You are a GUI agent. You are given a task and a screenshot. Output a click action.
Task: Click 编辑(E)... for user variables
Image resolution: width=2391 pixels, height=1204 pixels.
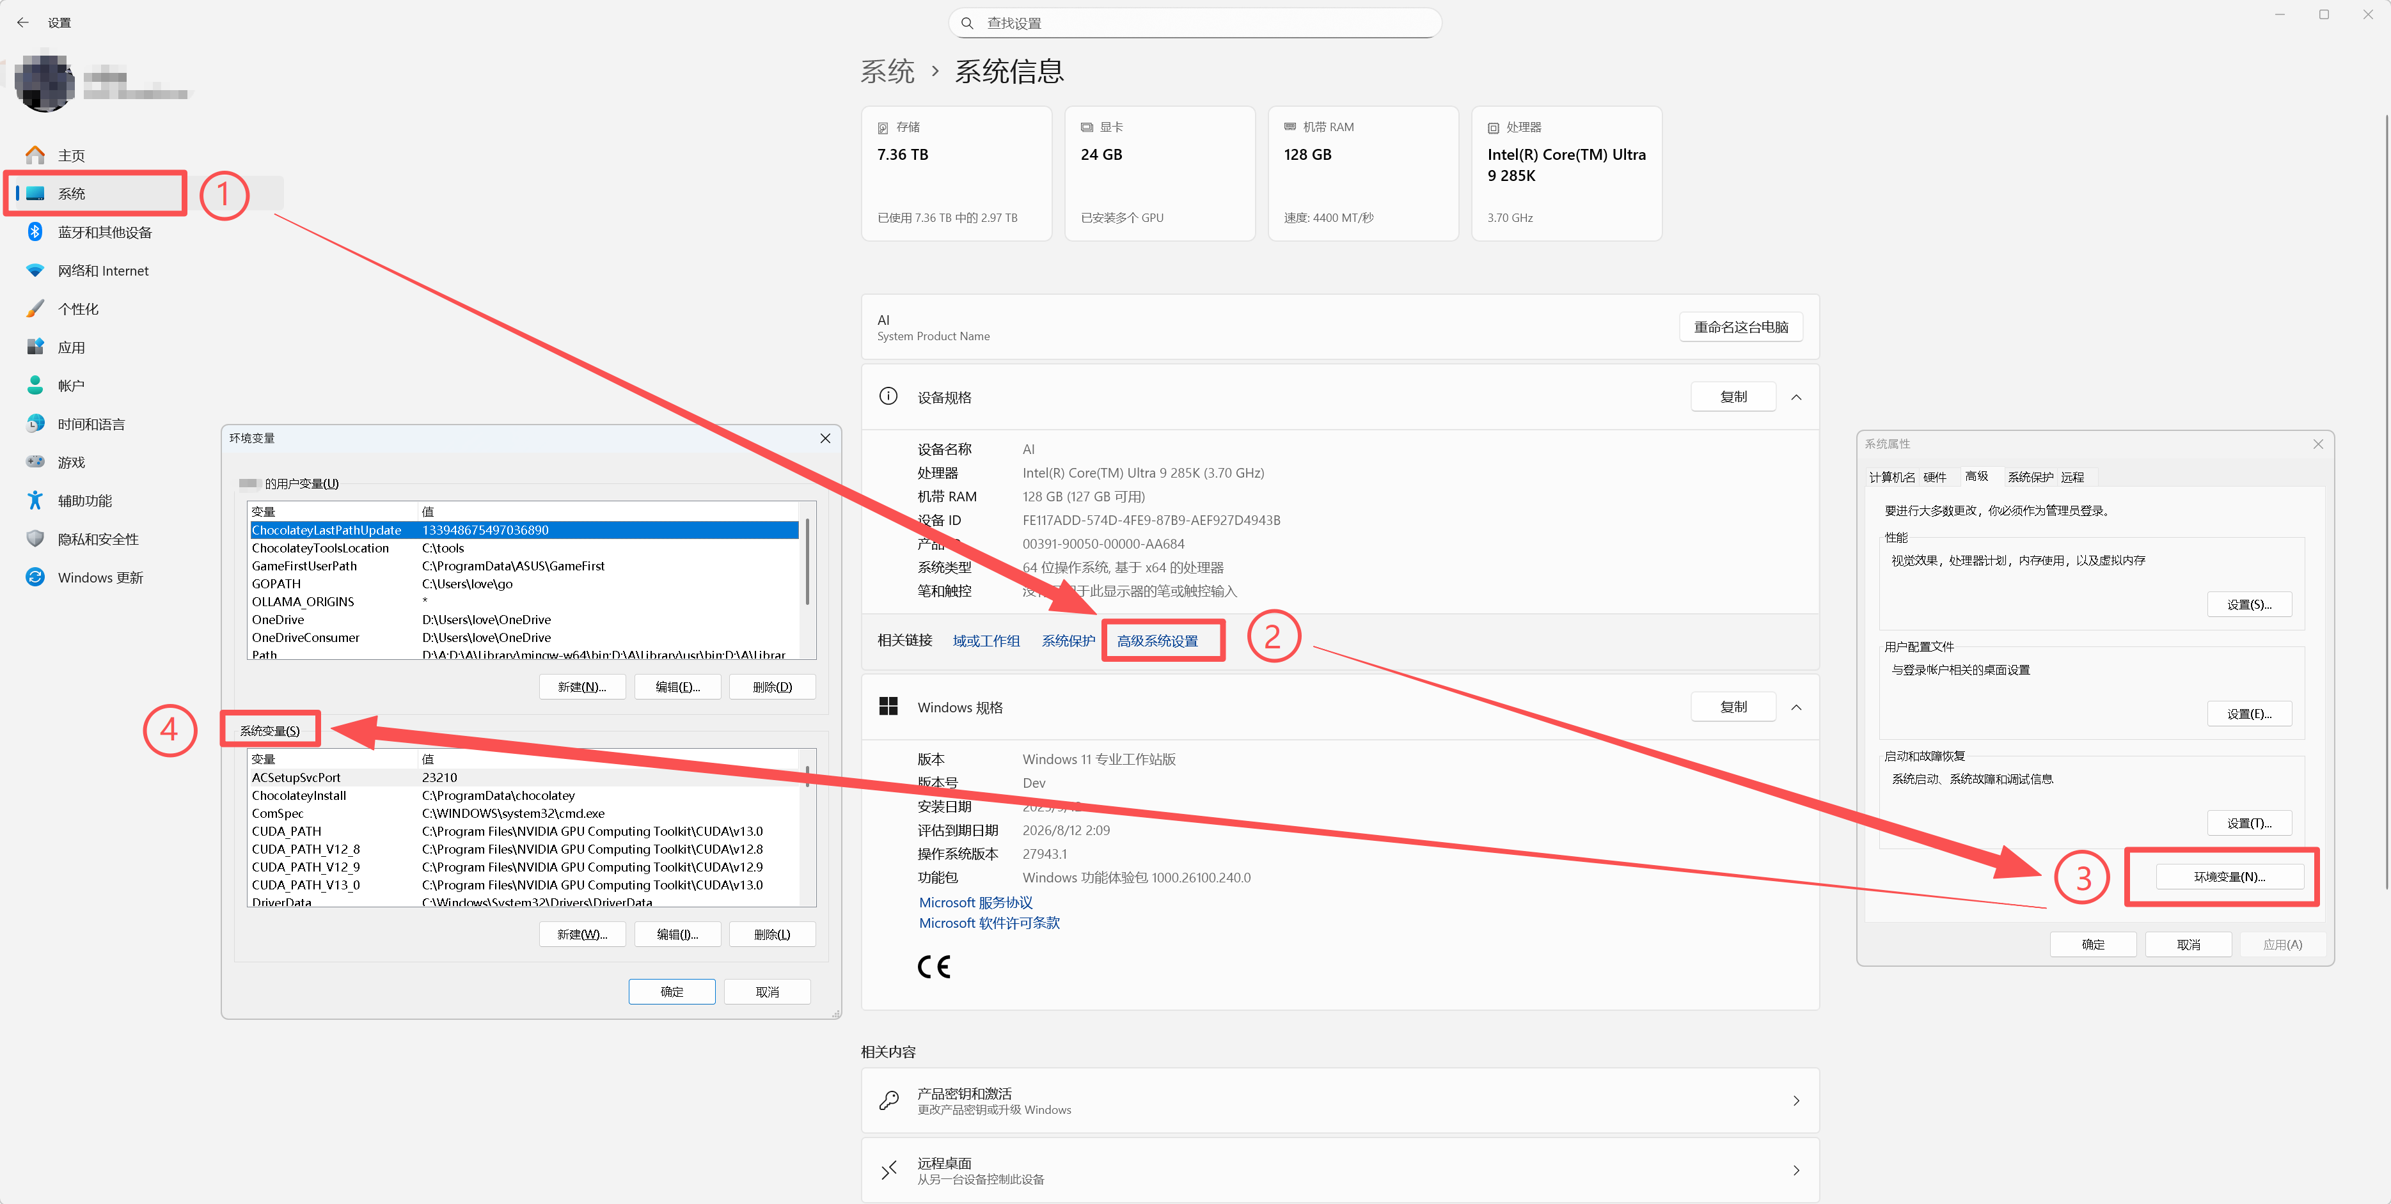677,687
